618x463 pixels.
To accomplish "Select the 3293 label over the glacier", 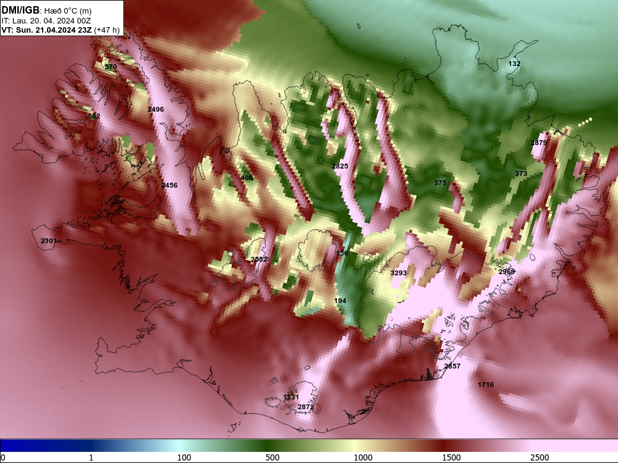I will [399, 272].
